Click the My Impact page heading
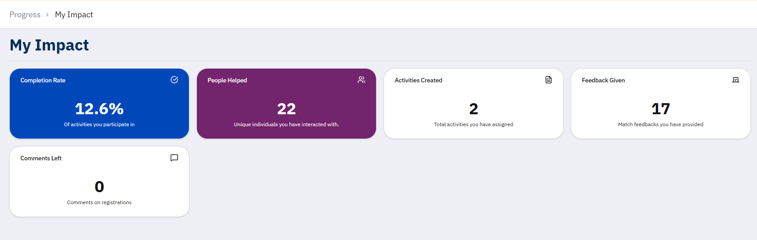Image resolution: width=757 pixels, height=240 pixels. (49, 45)
